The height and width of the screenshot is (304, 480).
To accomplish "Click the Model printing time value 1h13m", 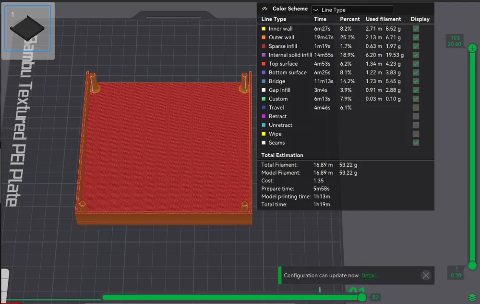I will point(322,197).
